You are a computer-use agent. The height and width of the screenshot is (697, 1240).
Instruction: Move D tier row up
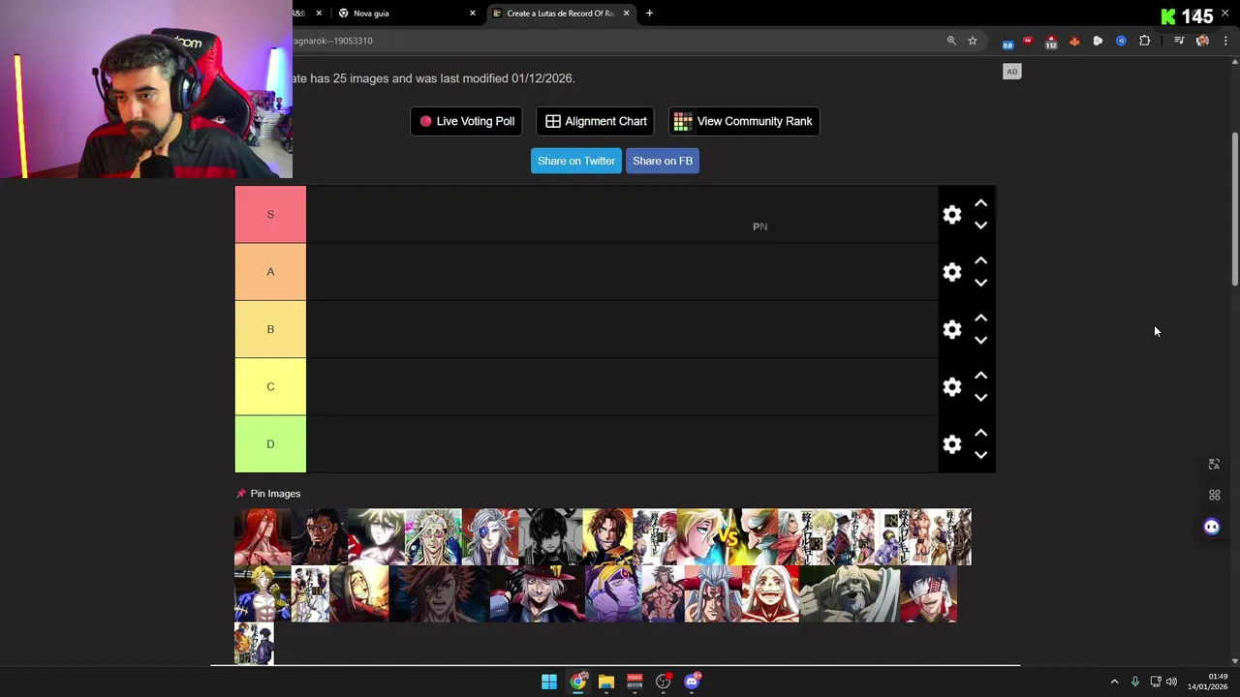(x=980, y=433)
